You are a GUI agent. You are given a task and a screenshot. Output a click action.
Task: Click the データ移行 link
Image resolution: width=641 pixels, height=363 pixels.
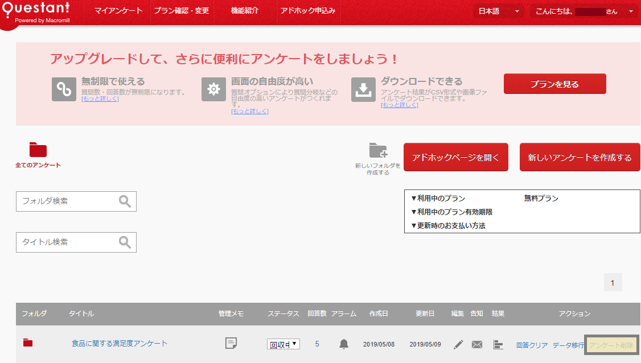[568, 345]
